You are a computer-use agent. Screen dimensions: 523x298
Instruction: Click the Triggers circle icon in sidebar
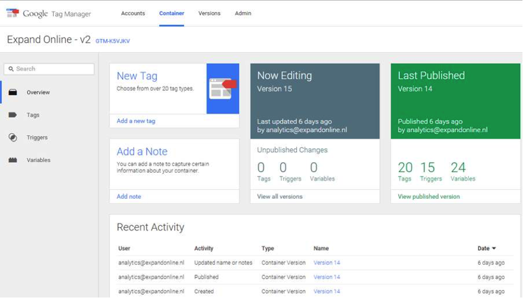[13, 138]
